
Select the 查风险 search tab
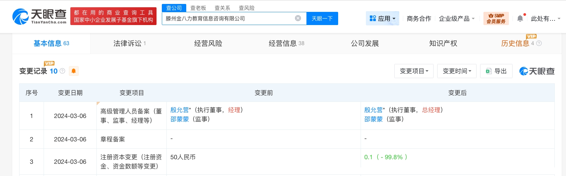click(247, 8)
